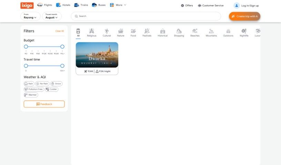281x165 pixels.
Task: Select the All category tab
Action: click(78, 33)
